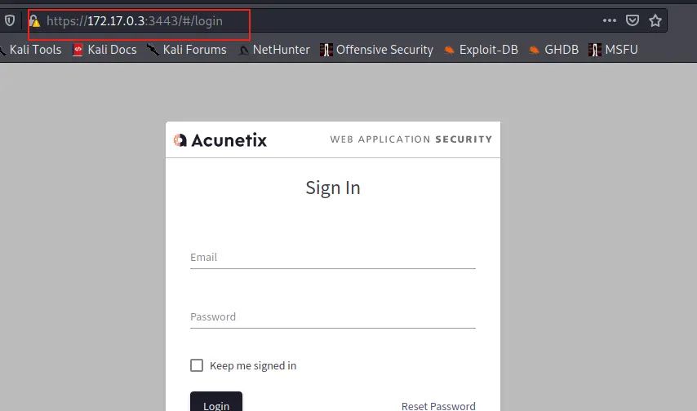Viewport: 697px width, 411px height.
Task: Click the Acunetix logo
Action: [x=220, y=140]
